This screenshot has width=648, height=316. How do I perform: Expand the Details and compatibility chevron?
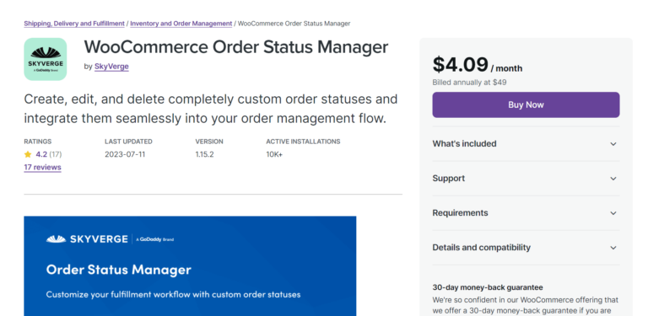pos(613,248)
